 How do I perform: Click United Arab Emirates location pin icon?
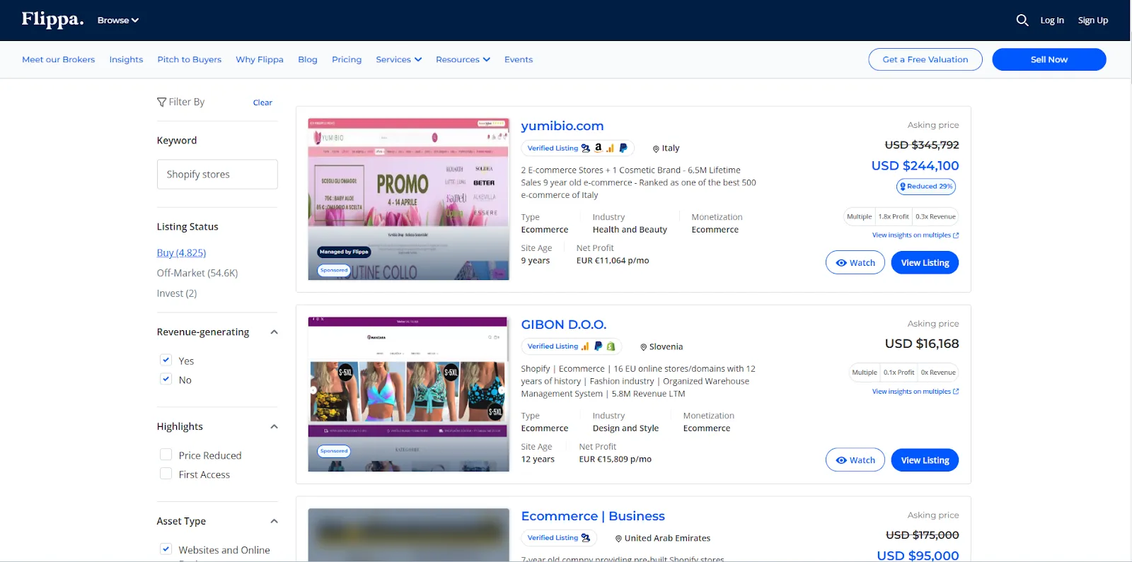618,539
